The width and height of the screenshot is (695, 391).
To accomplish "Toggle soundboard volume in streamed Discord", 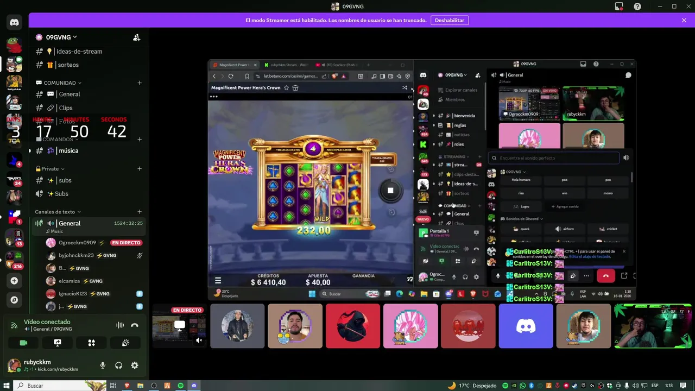I will pyautogui.click(x=626, y=158).
